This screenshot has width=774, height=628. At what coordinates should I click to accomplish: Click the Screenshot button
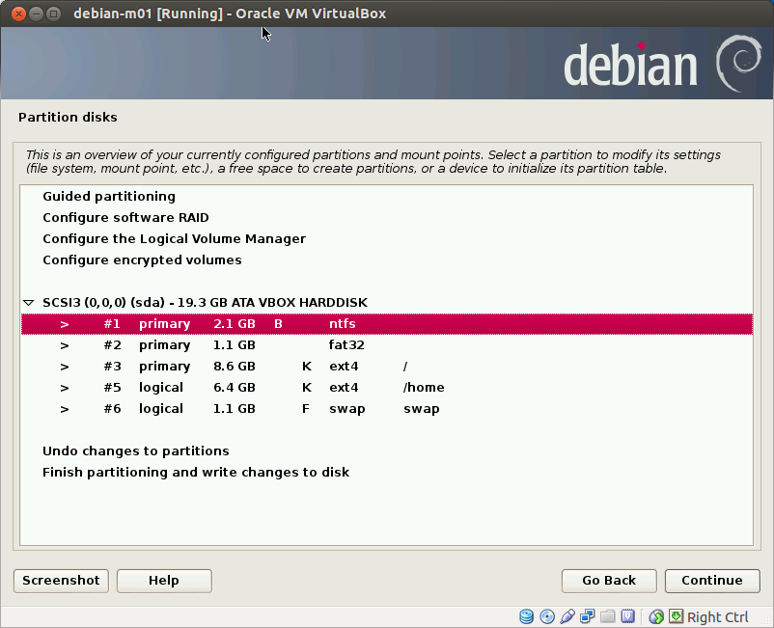pyautogui.click(x=61, y=581)
